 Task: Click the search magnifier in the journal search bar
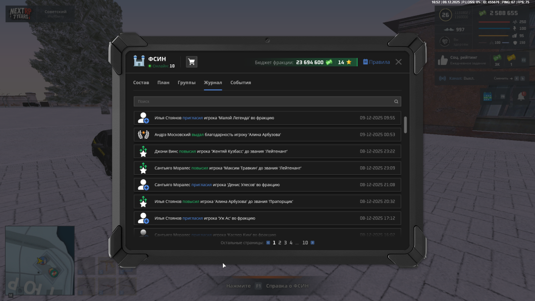[396, 101]
